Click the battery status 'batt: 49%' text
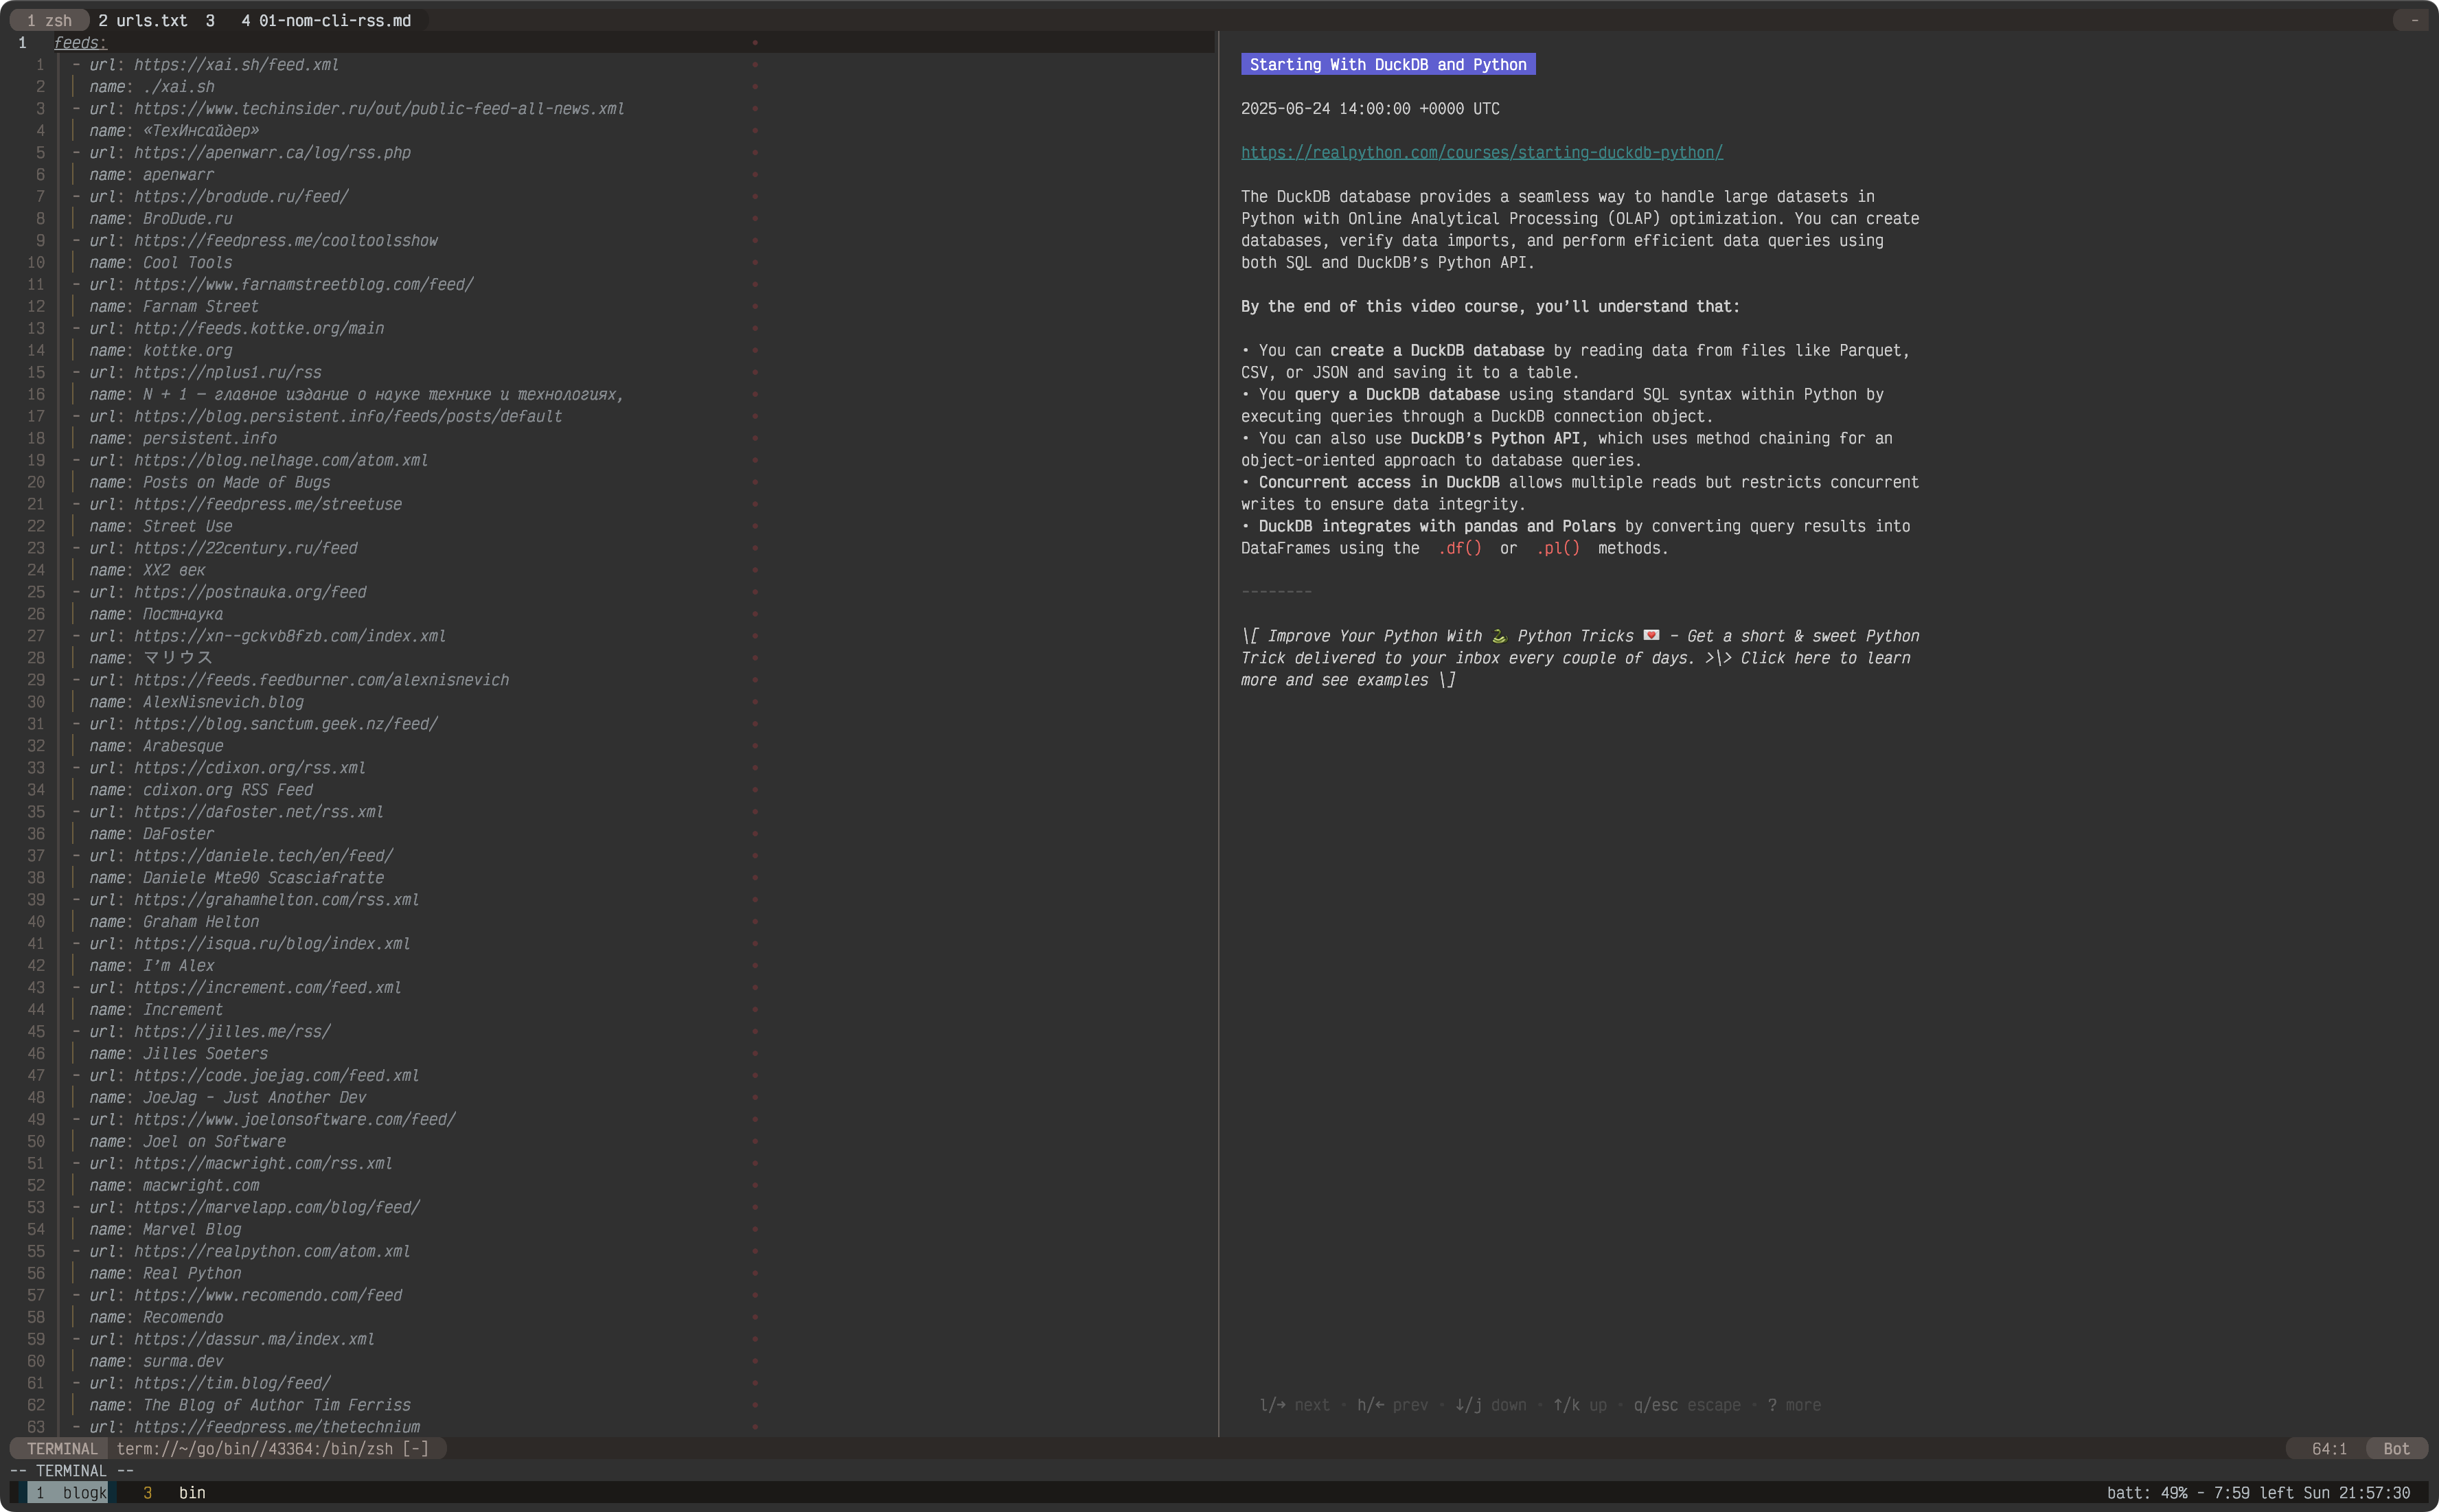Image resolution: width=2439 pixels, height=1512 pixels. click(x=2147, y=1492)
